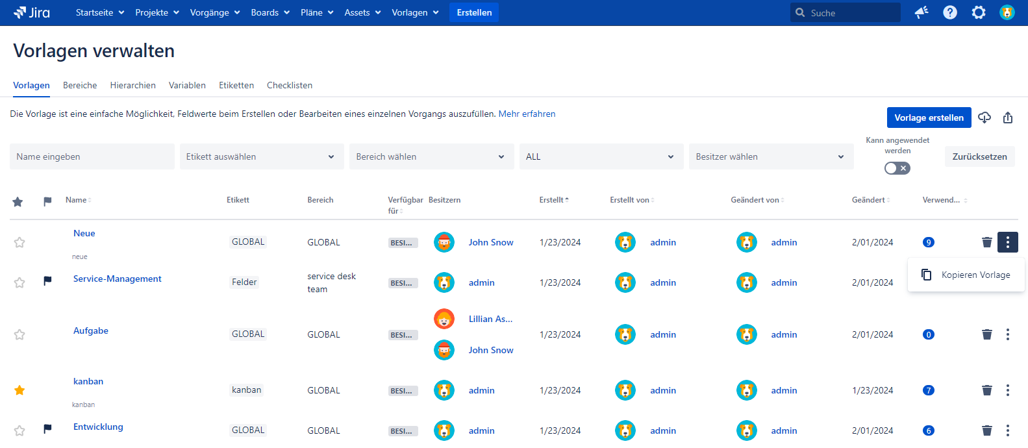The height and width of the screenshot is (448, 1028).
Task: Mark the Neue template as favorite
Action: (x=19, y=242)
